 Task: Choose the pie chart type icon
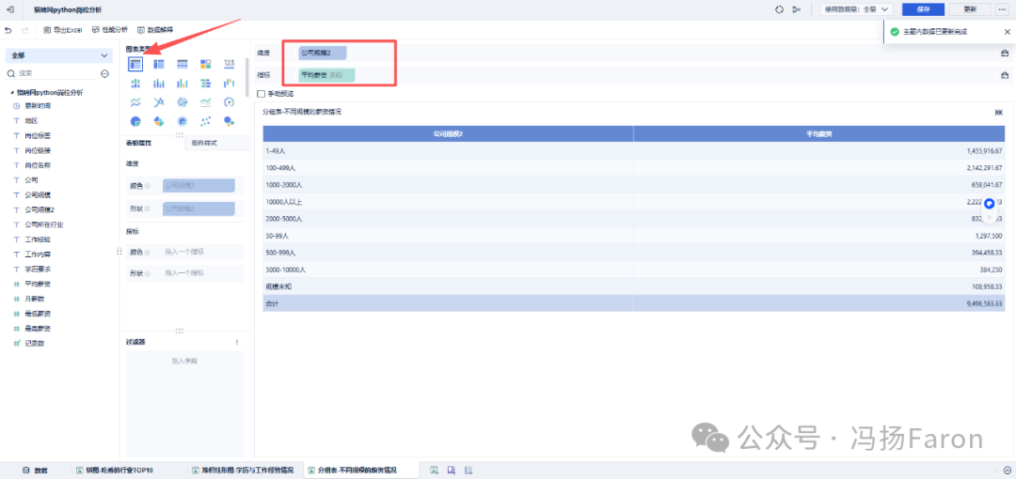pyautogui.click(x=135, y=121)
